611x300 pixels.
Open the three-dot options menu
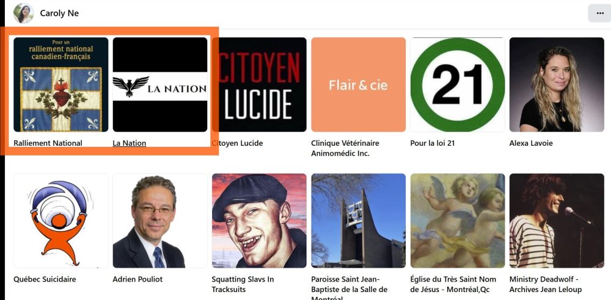pos(599,13)
